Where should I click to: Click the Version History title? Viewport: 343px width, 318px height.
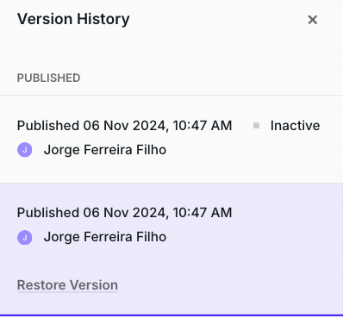click(73, 19)
